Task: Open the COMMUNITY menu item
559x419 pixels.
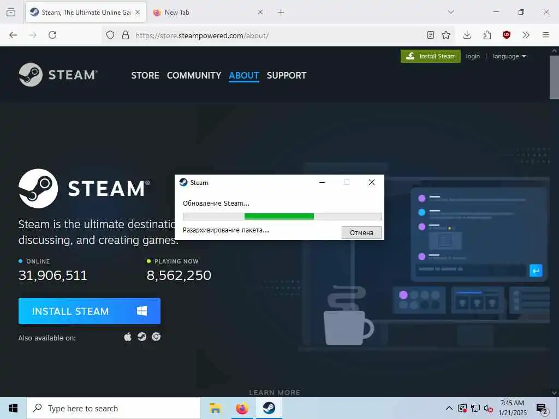Action: pyautogui.click(x=194, y=75)
